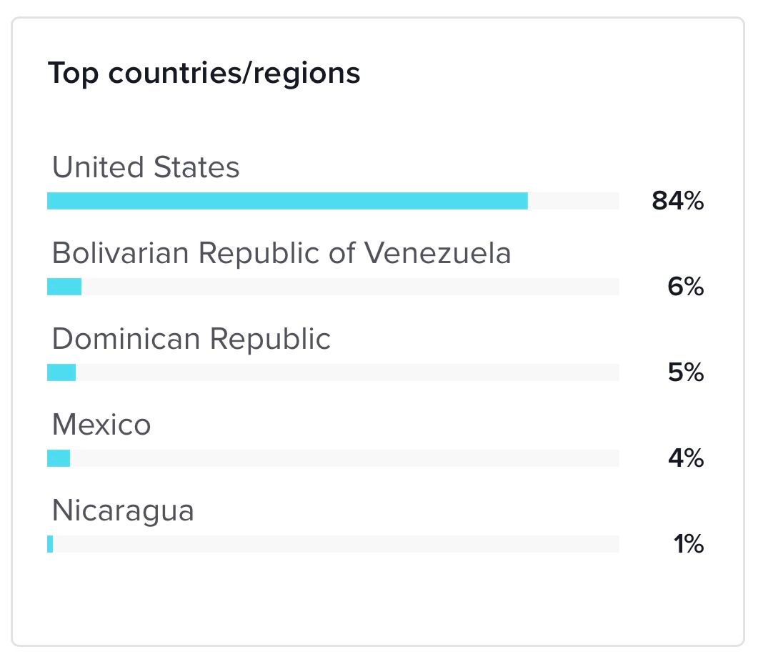Click Mexico's filled cyan bar segment

pyautogui.click(x=59, y=458)
